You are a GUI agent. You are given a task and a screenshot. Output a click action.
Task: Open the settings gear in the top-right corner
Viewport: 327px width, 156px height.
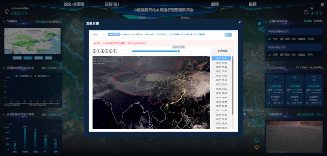tap(322, 4)
